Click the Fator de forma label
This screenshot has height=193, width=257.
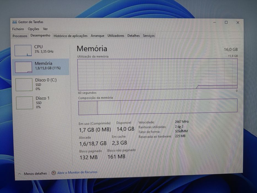149,132
